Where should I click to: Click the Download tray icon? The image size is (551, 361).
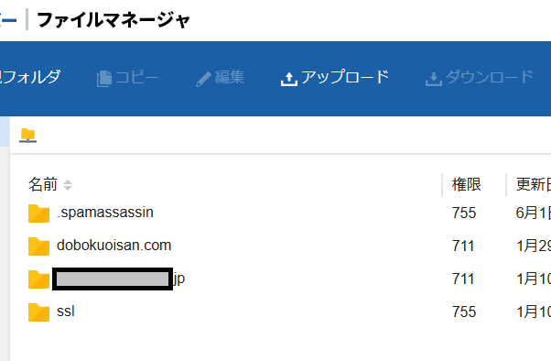point(434,79)
